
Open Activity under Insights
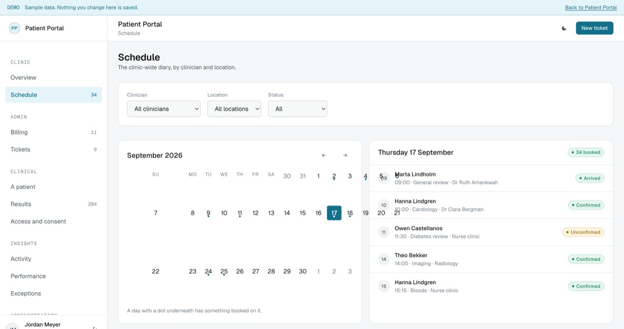[53, 259]
